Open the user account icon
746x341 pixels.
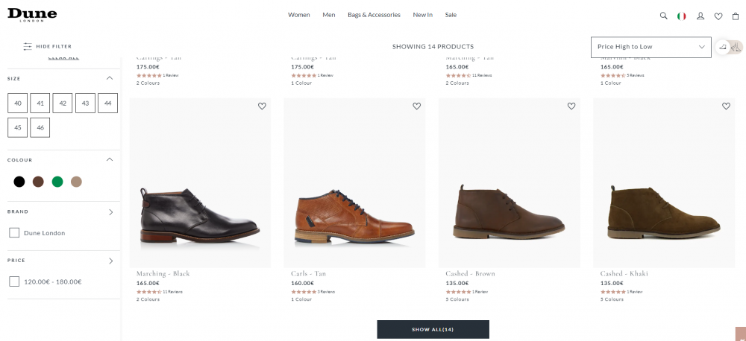coord(700,16)
